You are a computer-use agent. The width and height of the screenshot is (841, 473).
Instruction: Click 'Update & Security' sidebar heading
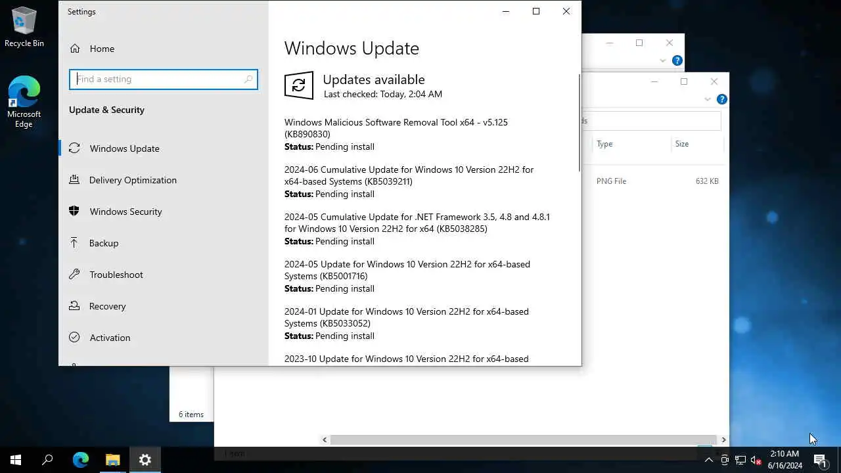pos(106,110)
